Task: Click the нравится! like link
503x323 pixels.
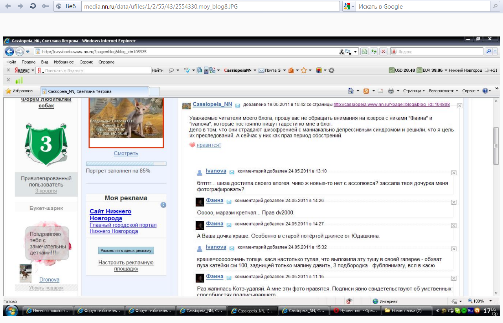Action: click(209, 145)
